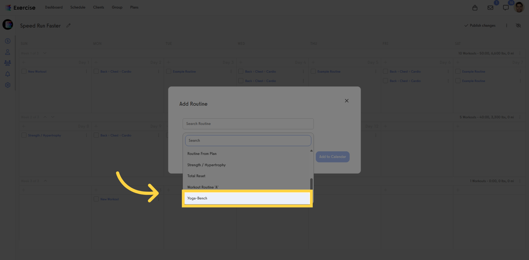Screen dimensions: 529x260
Task: Open settings via the gear icon
Action: pyautogui.click(x=7, y=85)
